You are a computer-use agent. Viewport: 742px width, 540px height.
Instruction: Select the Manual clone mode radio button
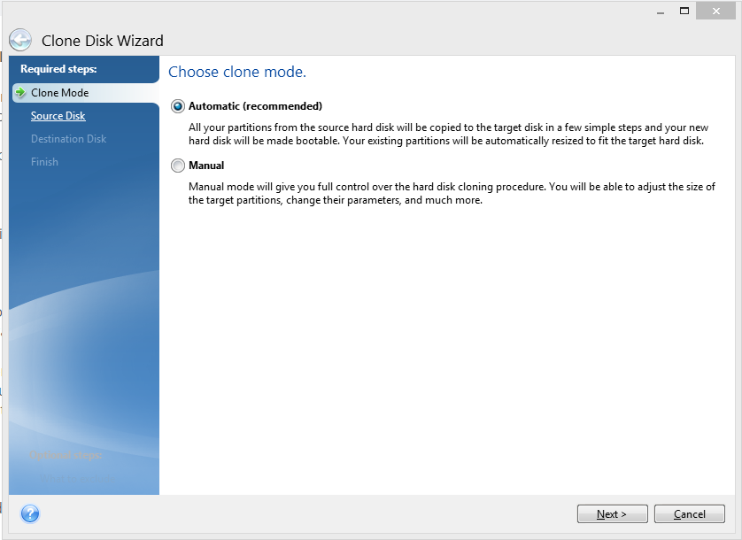[x=176, y=165]
